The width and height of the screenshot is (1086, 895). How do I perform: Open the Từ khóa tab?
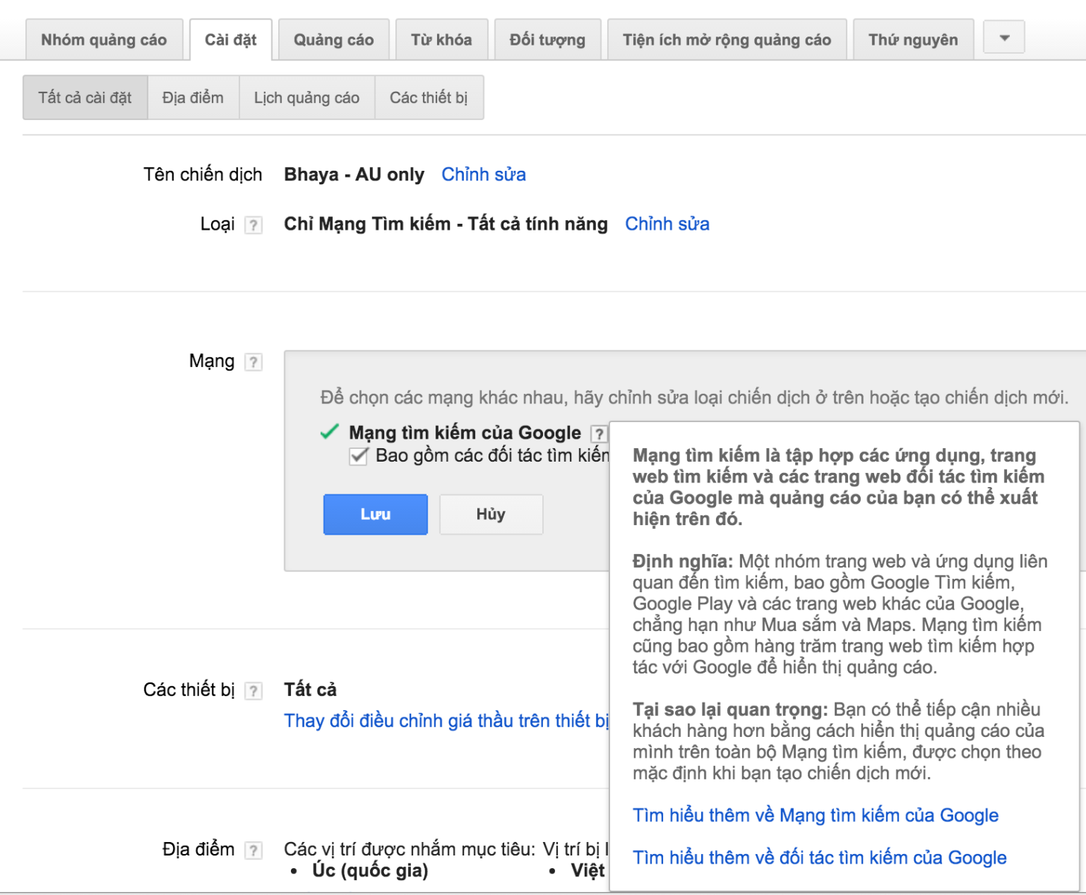point(441,39)
